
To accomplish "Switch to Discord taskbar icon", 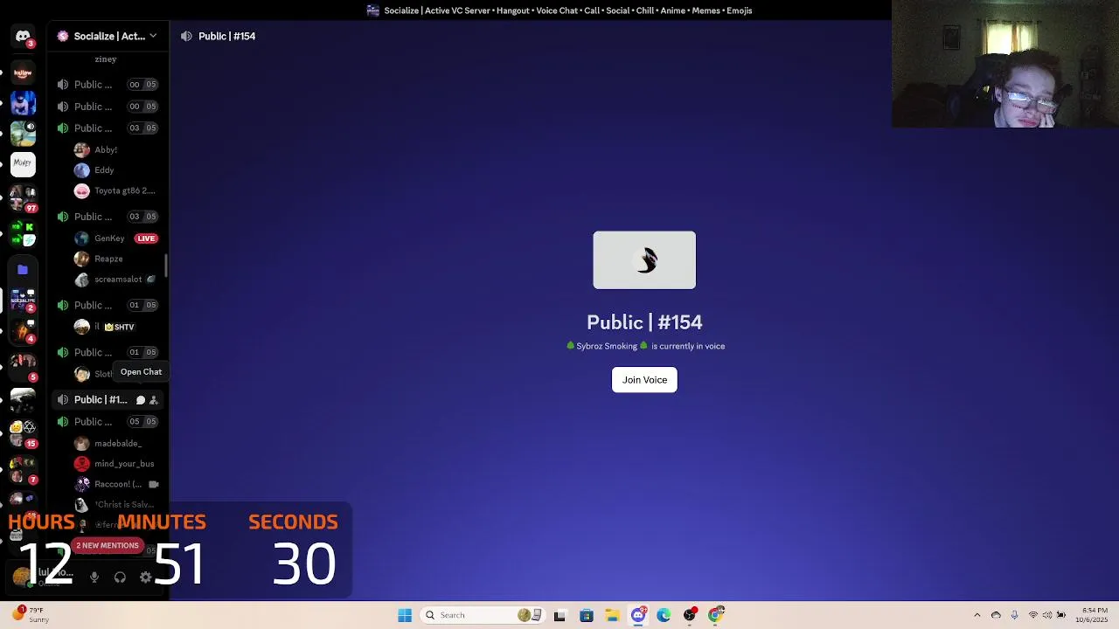I will pyautogui.click(x=638, y=615).
